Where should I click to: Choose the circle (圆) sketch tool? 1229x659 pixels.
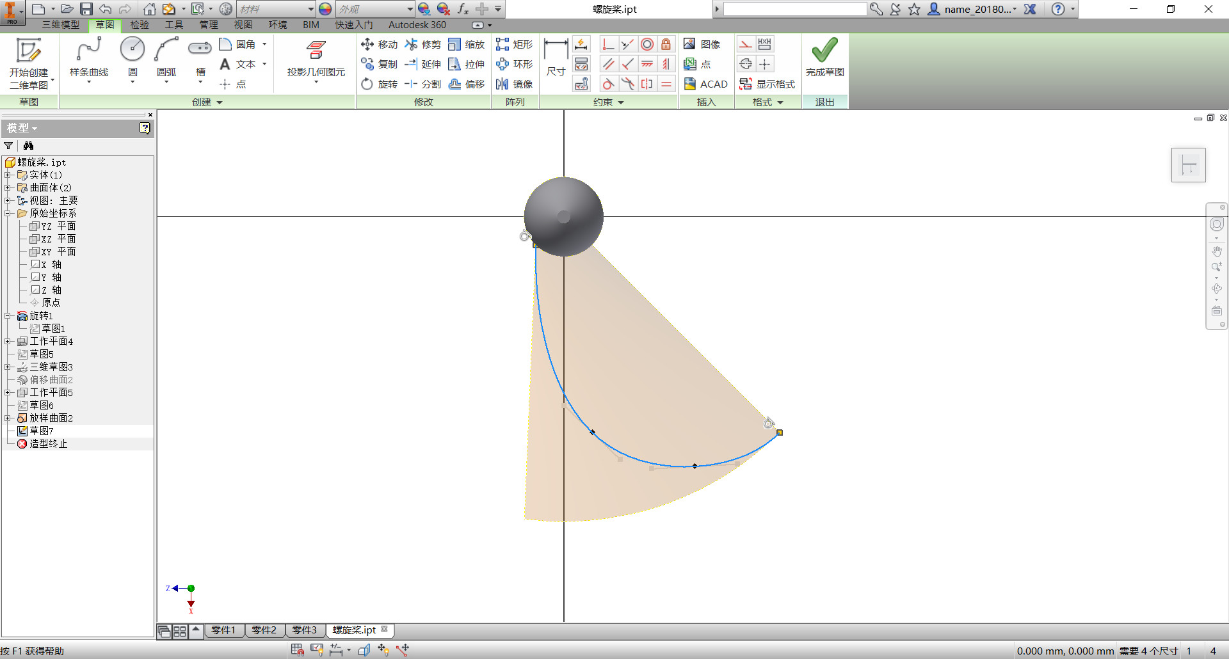(x=133, y=58)
